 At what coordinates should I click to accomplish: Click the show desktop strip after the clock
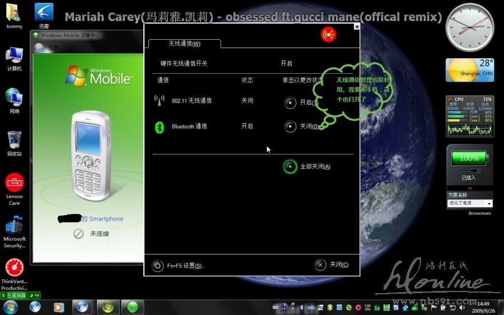tap(501, 307)
